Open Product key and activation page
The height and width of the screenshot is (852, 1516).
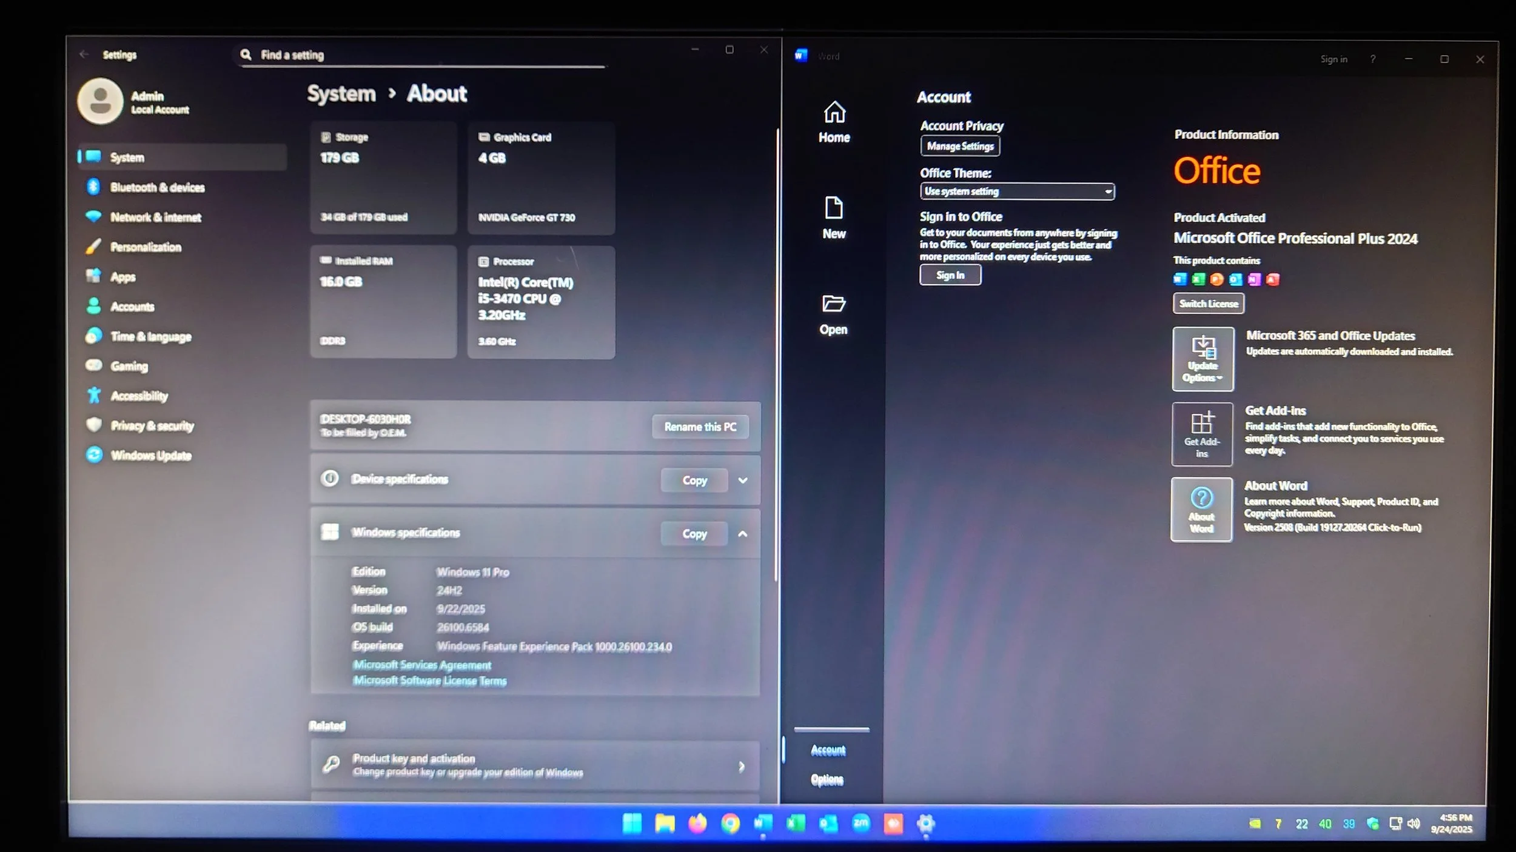coord(535,765)
